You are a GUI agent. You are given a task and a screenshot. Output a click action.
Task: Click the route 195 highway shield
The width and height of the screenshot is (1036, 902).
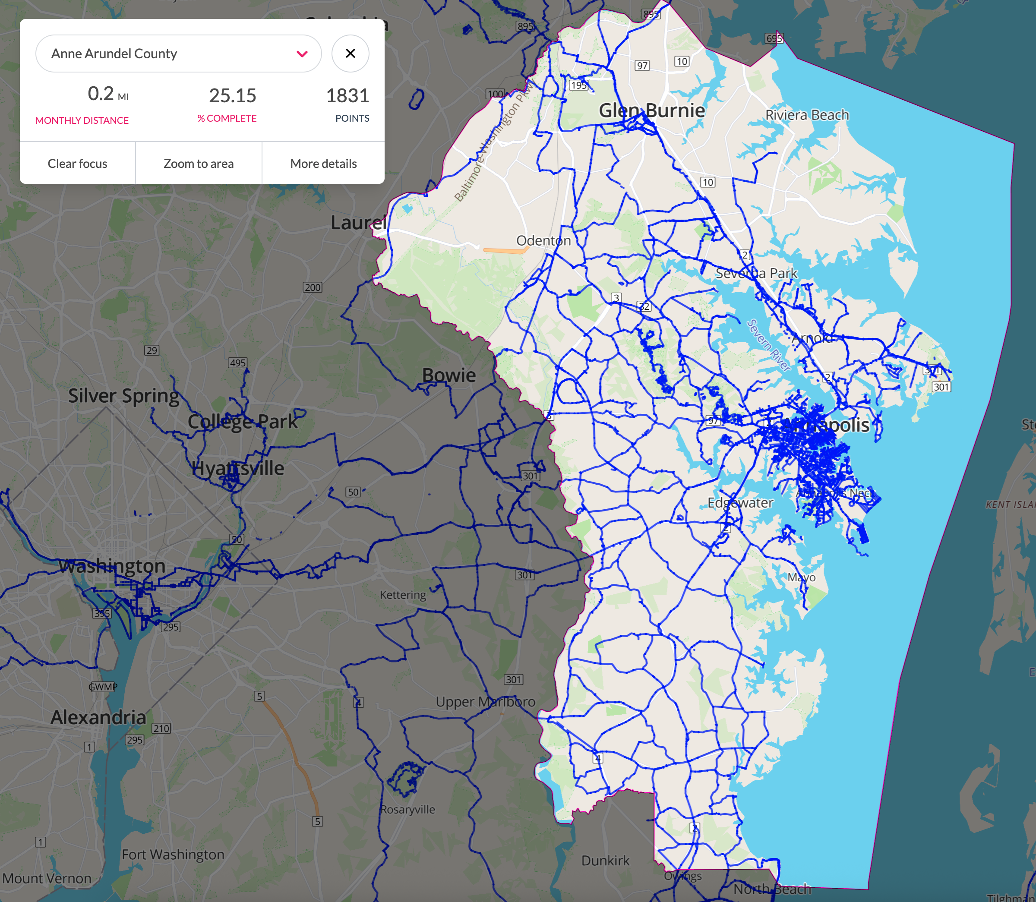pyautogui.click(x=578, y=85)
